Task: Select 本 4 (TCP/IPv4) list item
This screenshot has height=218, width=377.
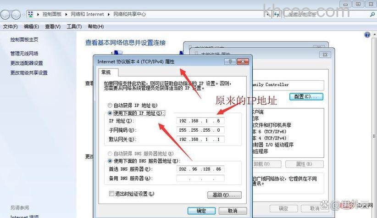Action: coord(269,138)
